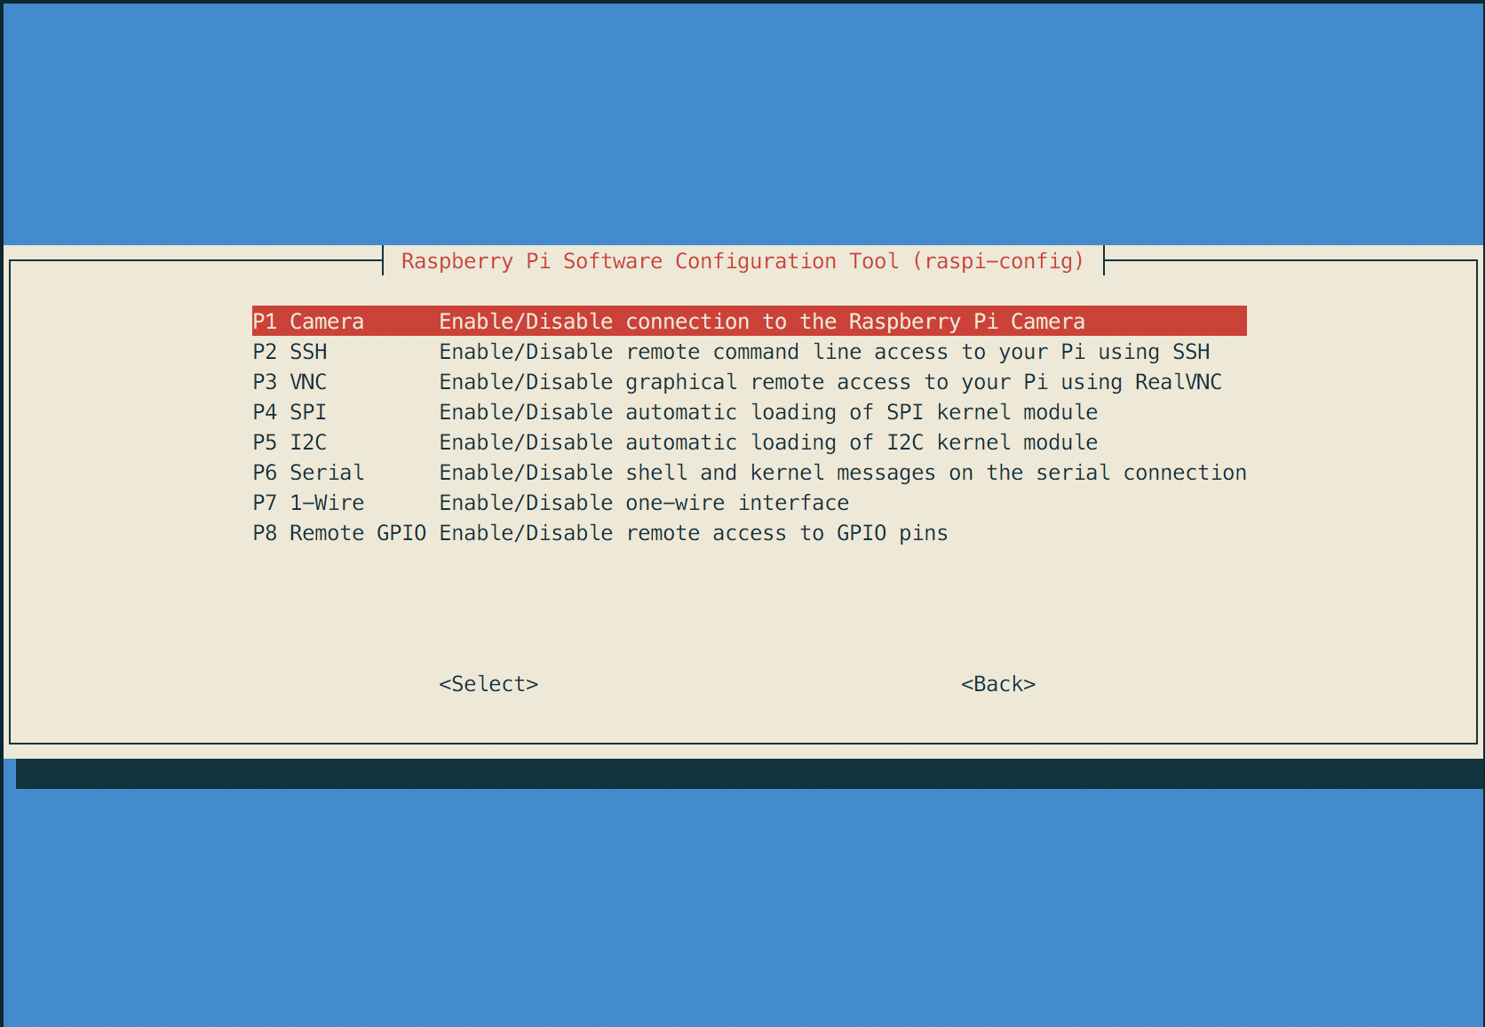This screenshot has width=1485, height=1027.
Task: Select the P8 Remote GPIO entry
Action: [750, 533]
